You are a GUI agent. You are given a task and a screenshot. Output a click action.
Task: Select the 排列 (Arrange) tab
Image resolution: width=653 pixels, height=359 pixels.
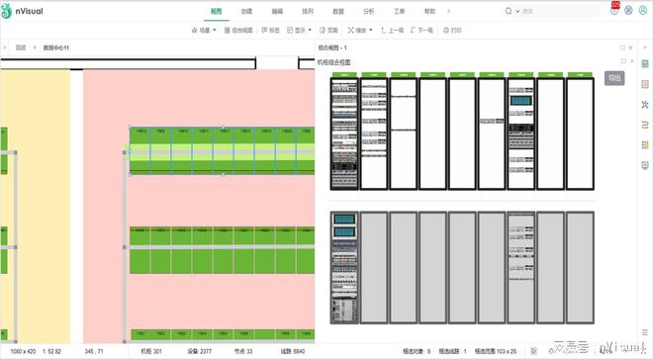click(x=308, y=12)
